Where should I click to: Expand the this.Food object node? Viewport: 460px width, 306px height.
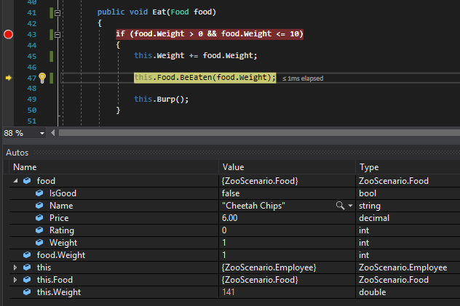click(16, 280)
